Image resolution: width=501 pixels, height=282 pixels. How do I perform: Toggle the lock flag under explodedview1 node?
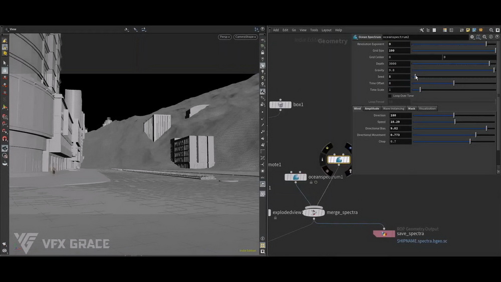(x=275, y=218)
